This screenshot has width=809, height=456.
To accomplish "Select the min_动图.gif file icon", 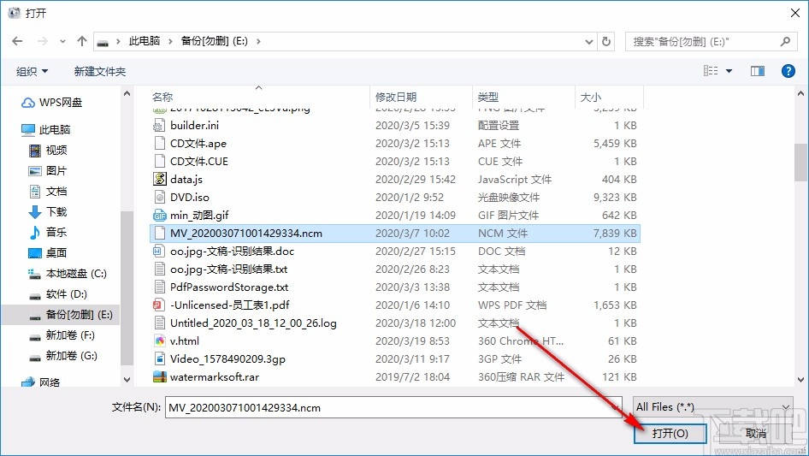I will (x=159, y=216).
